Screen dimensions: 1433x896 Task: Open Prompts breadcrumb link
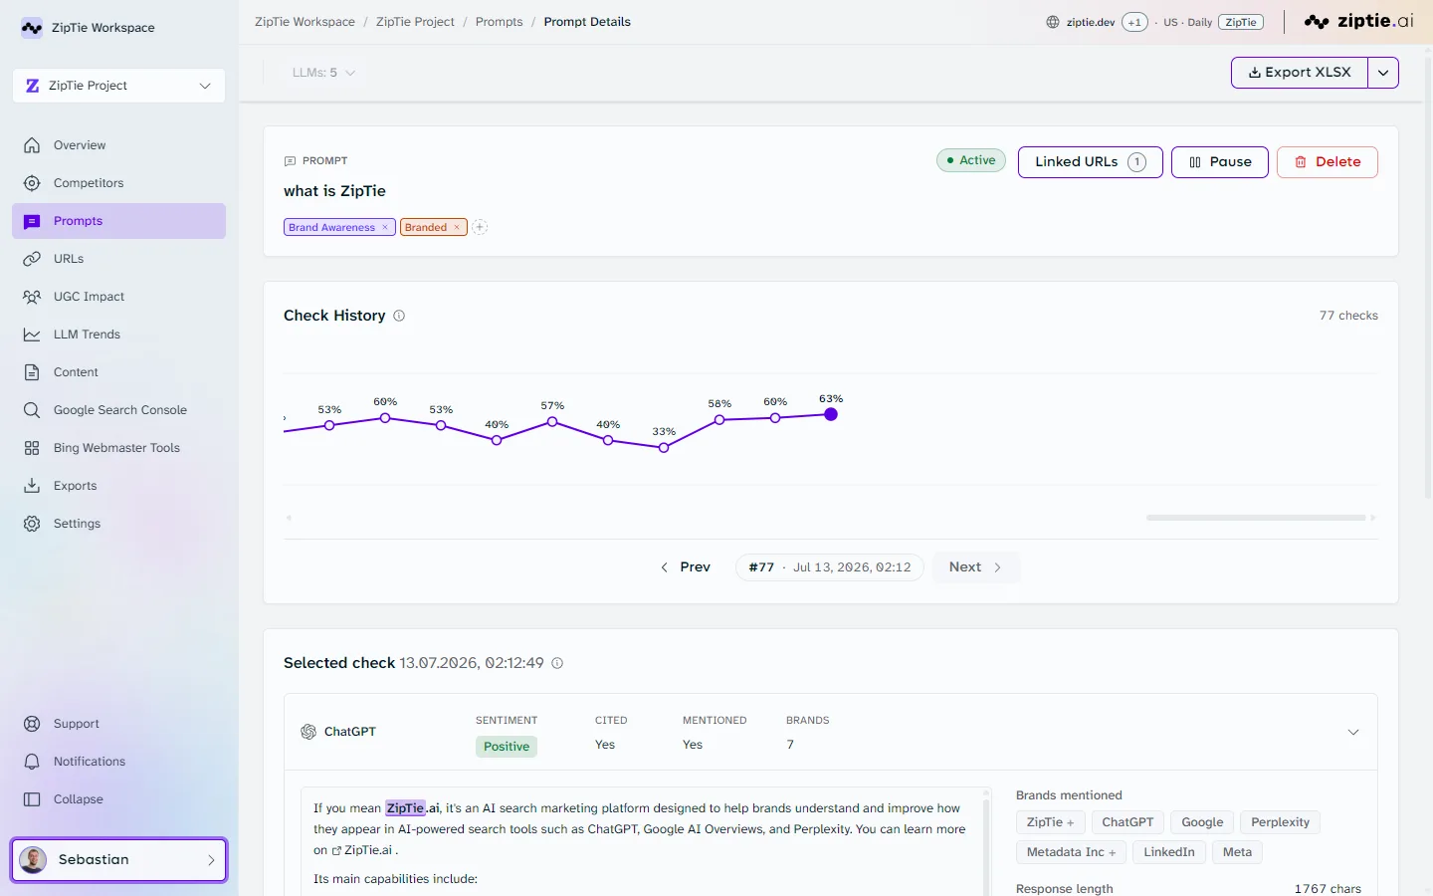499,22
